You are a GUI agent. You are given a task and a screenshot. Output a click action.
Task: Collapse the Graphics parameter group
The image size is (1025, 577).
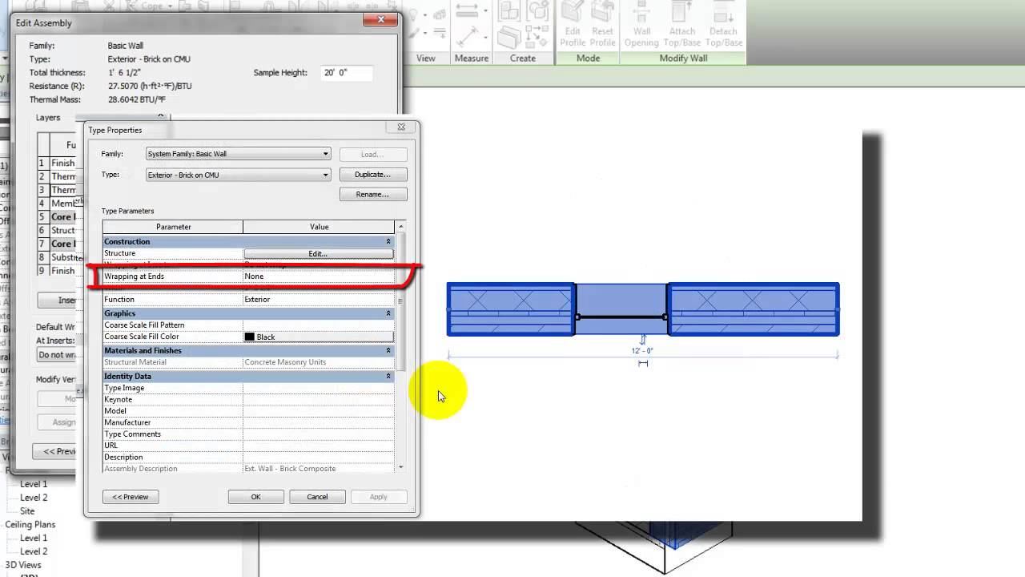point(388,313)
